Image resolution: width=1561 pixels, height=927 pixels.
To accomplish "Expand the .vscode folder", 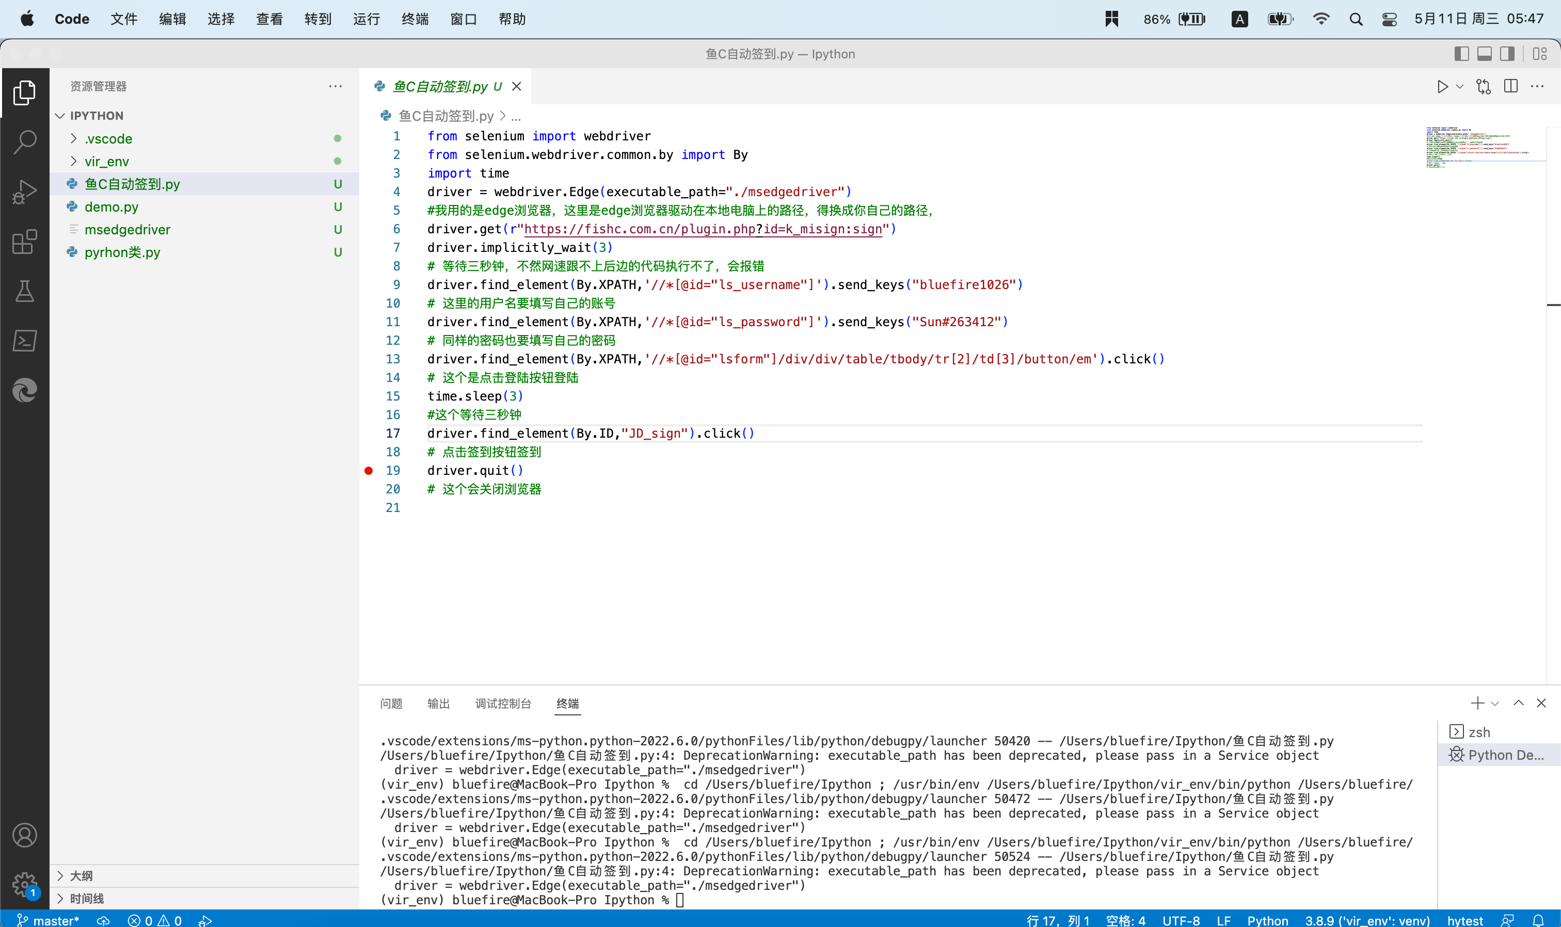I will [203, 139].
